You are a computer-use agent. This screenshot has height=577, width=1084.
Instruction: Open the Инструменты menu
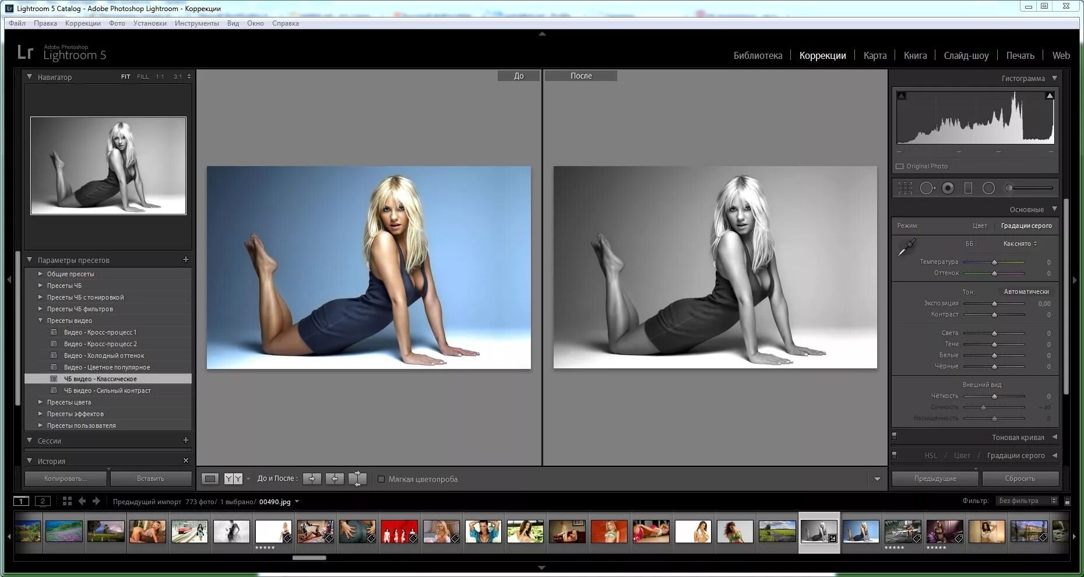pyautogui.click(x=197, y=23)
